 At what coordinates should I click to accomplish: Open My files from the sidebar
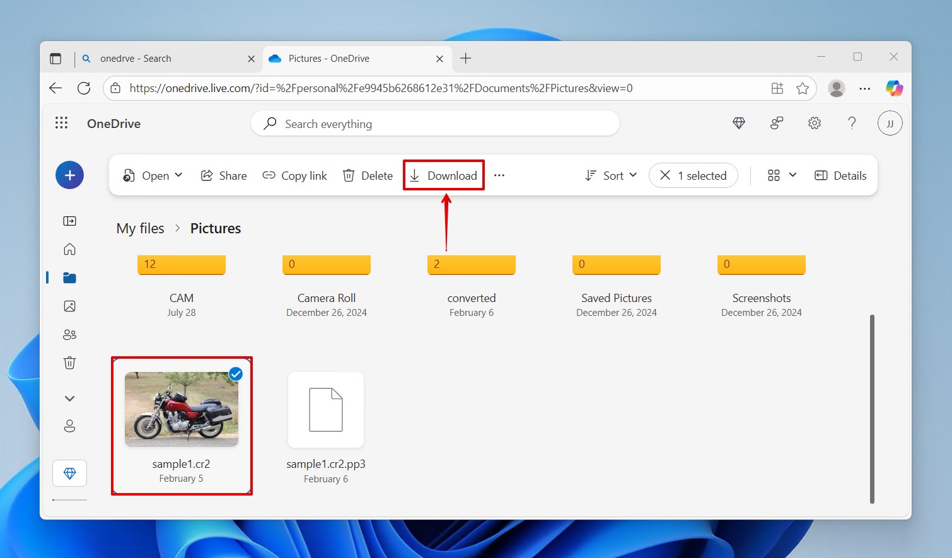pyautogui.click(x=69, y=277)
